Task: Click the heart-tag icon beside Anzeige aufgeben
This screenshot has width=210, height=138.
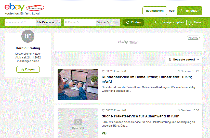Action: (x=157, y=23)
